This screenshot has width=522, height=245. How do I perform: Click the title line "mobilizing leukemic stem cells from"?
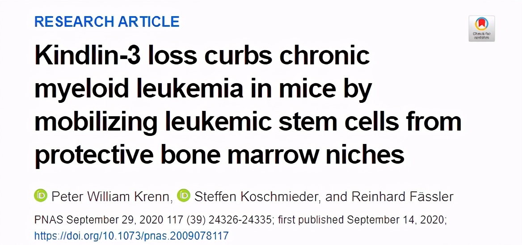pyautogui.click(x=248, y=121)
